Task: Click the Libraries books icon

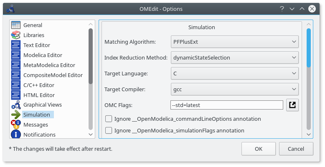Action: tap(16, 35)
